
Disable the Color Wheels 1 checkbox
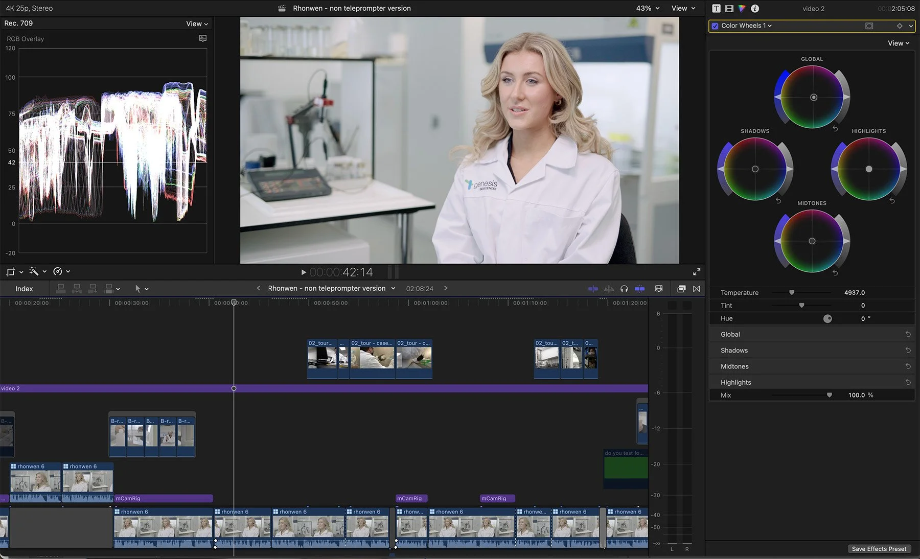(715, 26)
